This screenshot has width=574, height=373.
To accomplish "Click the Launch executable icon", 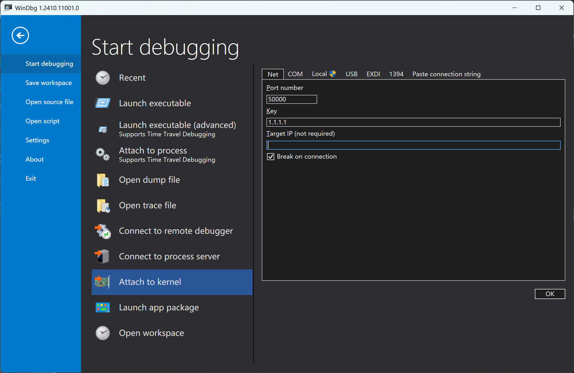I will tap(103, 103).
